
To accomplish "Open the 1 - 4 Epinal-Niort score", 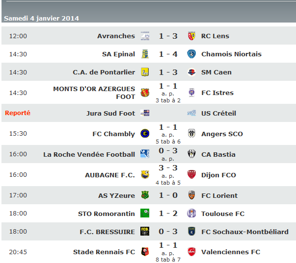I will 168,54.
